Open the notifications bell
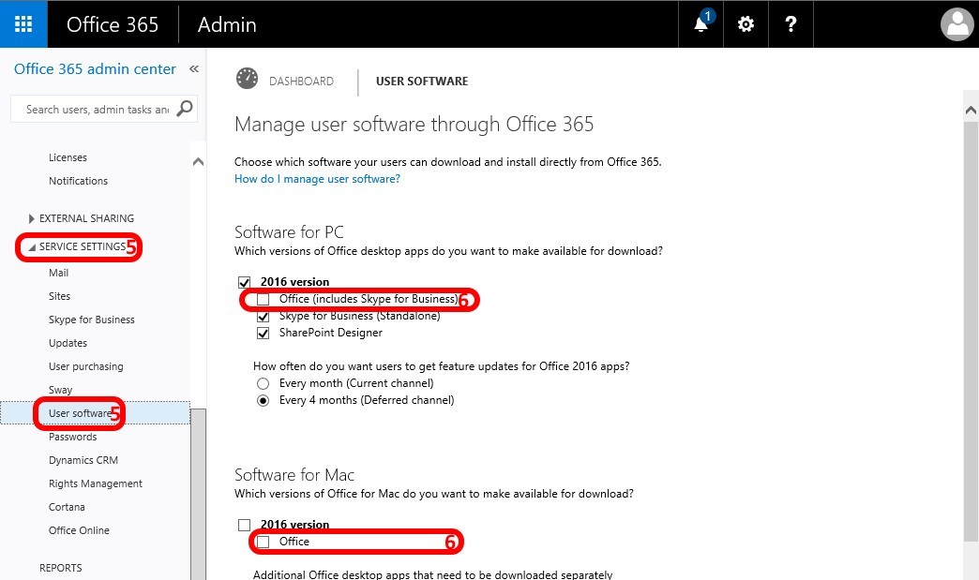The image size is (979, 580). pos(701,24)
